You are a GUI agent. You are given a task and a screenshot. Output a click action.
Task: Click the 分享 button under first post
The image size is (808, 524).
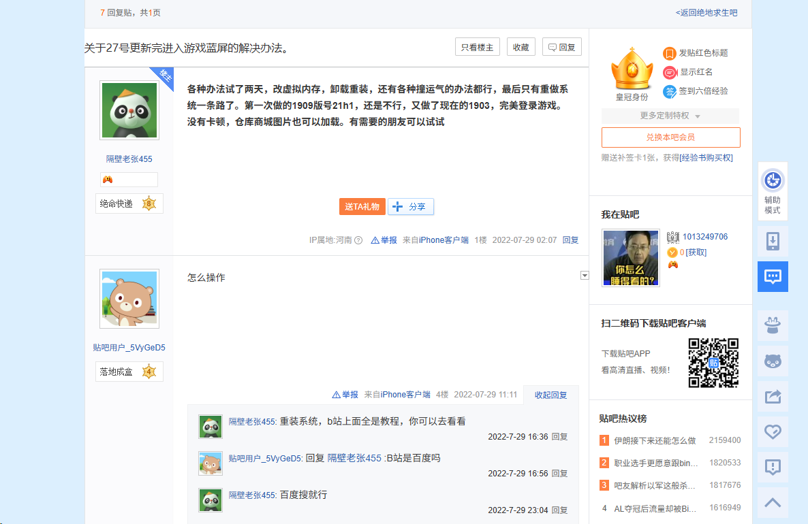coord(411,207)
